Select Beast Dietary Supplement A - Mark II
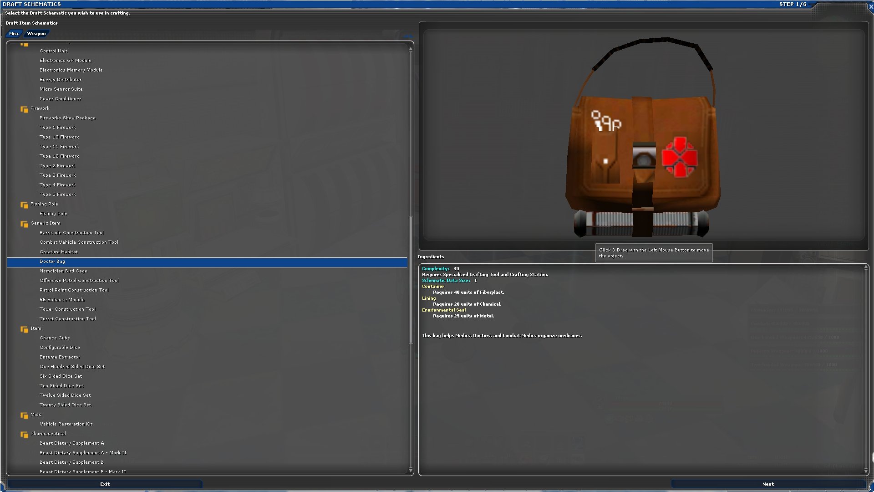Viewport: 874px width, 492px height. [83, 453]
